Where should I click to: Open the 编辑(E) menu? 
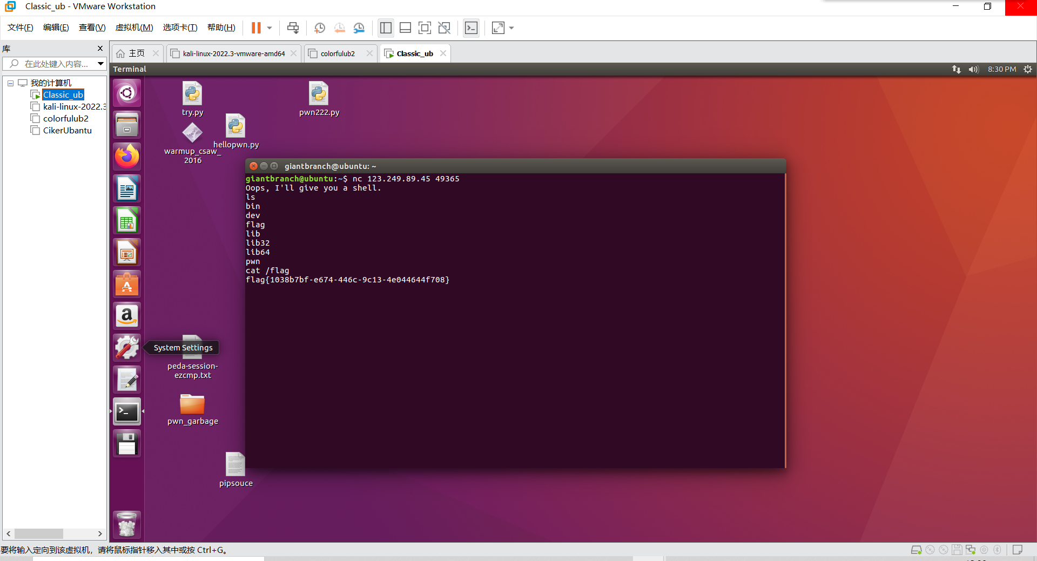coord(56,28)
